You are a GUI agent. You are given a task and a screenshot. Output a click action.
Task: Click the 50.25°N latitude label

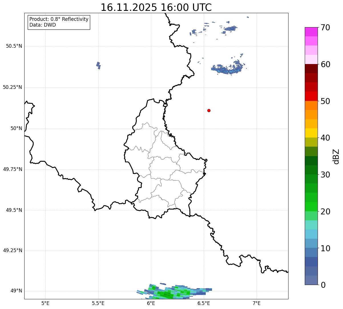[x=13, y=87]
